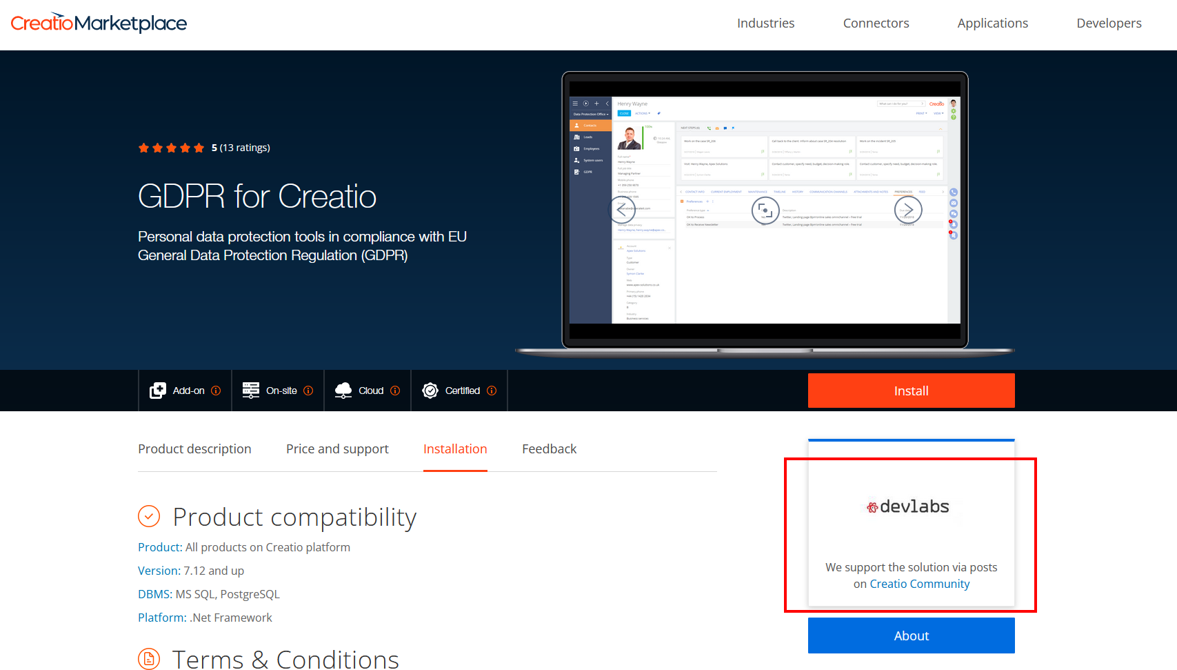
Task: Open the Developers menu
Action: [x=1109, y=23]
